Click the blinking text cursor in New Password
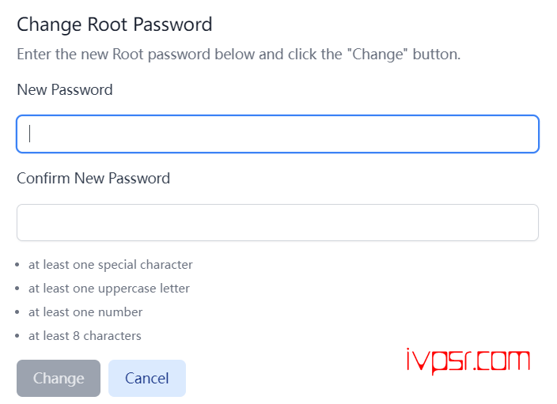Image resolution: width=557 pixels, height=404 pixels. (30, 134)
